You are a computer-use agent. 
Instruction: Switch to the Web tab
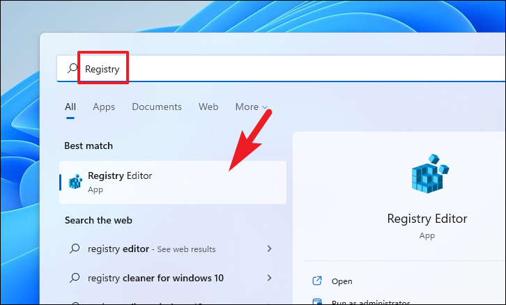coord(208,107)
